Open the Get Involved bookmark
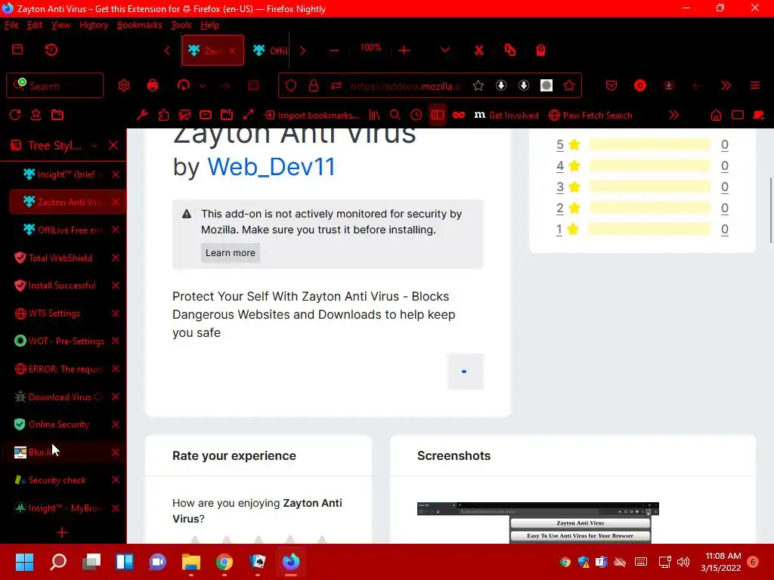The height and width of the screenshot is (580, 774). (506, 115)
